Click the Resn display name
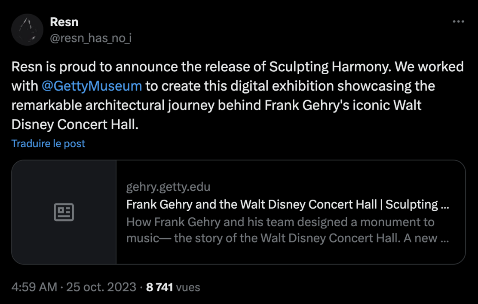The image size is (478, 304). point(64,21)
